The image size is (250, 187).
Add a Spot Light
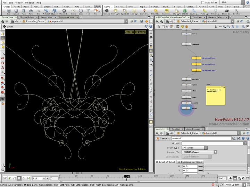tap(125, 11)
